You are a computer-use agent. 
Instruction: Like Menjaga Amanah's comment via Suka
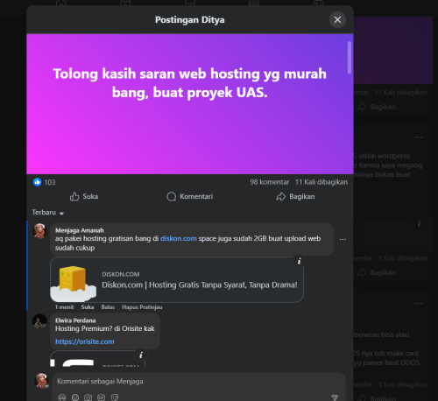click(88, 307)
